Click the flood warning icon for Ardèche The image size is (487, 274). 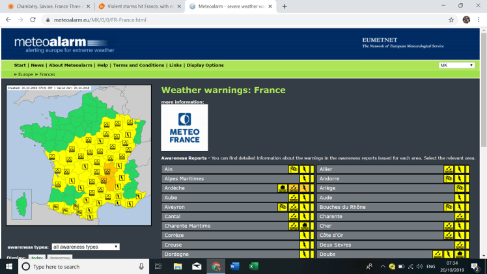pos(283,188)
